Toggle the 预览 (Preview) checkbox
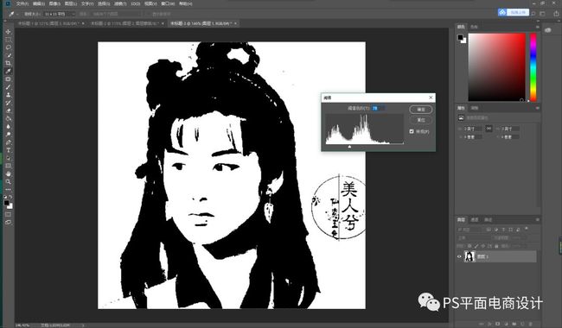Viewport: 562px width, 328px height. (412, 131)
